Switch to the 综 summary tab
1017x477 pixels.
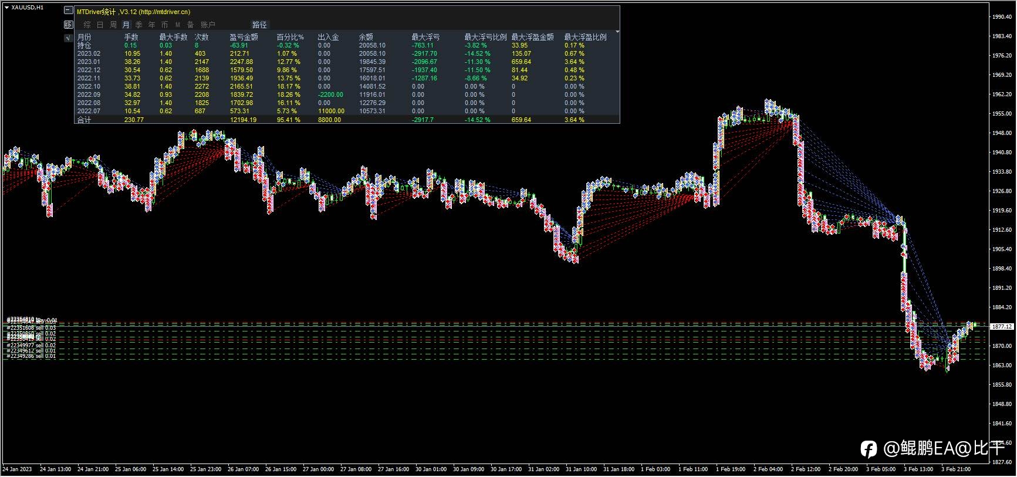tap(87, 25)
